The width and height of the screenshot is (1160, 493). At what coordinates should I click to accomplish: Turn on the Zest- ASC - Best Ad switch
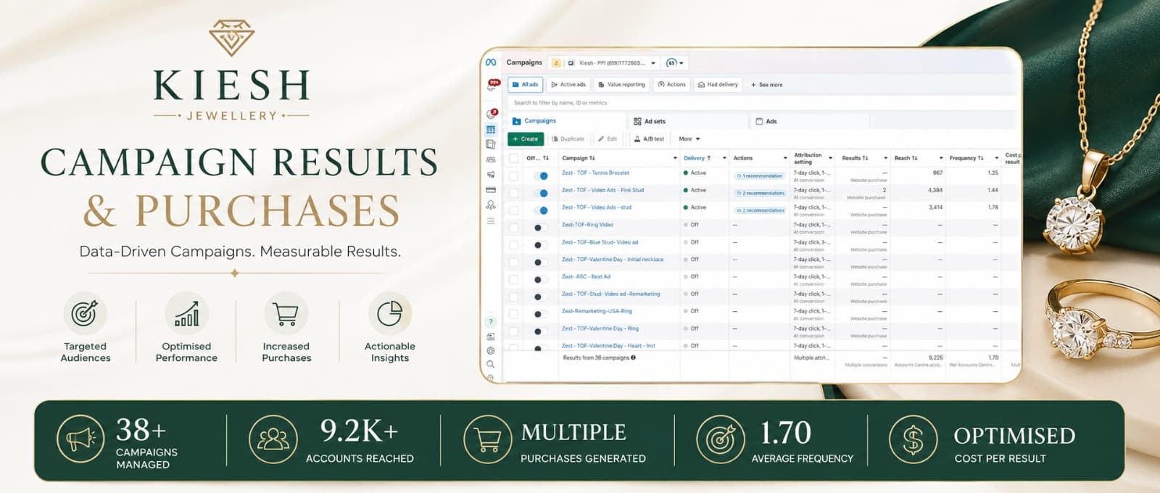[539, 280]
